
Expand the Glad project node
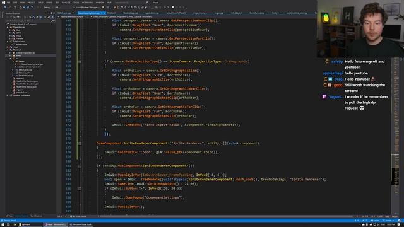[x=10, y=30]
